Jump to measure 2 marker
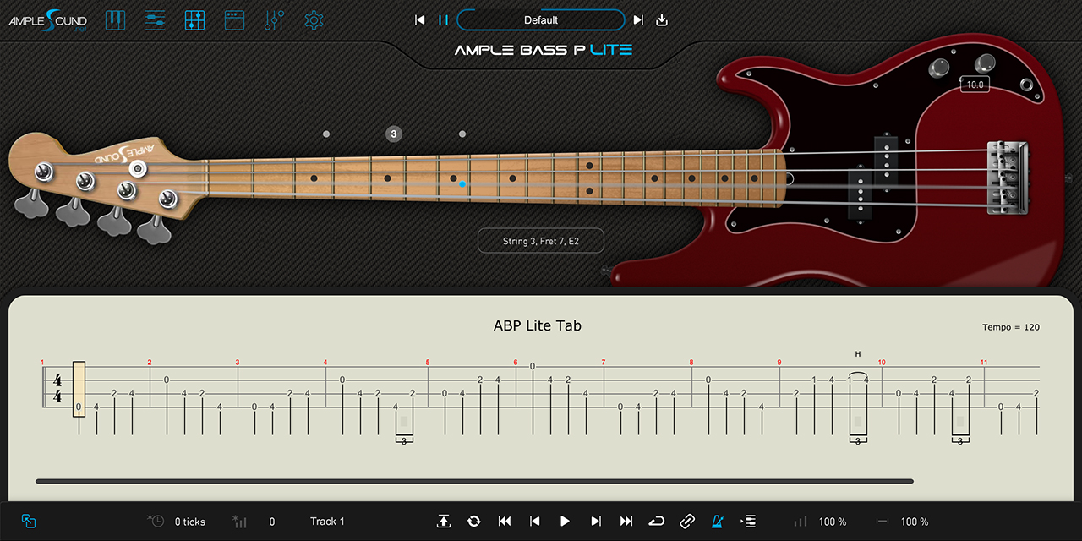Screen dimensions: 1082x541 [x=150, y=363]
